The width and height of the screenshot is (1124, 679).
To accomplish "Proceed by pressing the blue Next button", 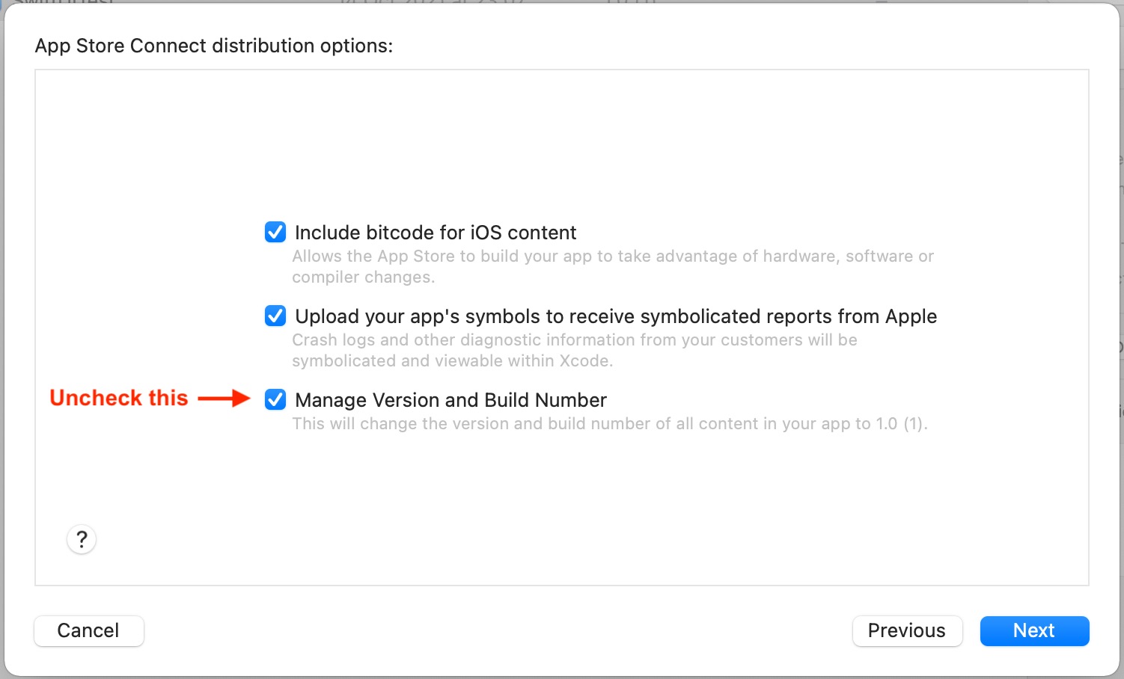I will tap(1034, 630).
